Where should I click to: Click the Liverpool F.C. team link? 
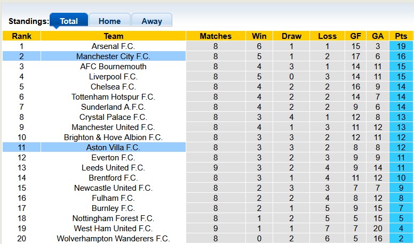coord(113,77)
